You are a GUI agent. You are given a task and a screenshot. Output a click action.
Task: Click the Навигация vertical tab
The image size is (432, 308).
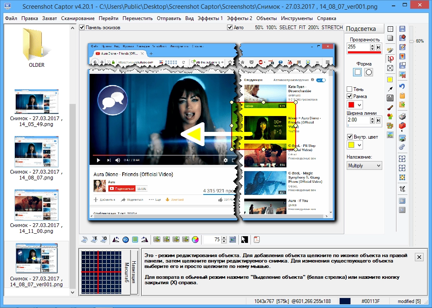point(134,272)
